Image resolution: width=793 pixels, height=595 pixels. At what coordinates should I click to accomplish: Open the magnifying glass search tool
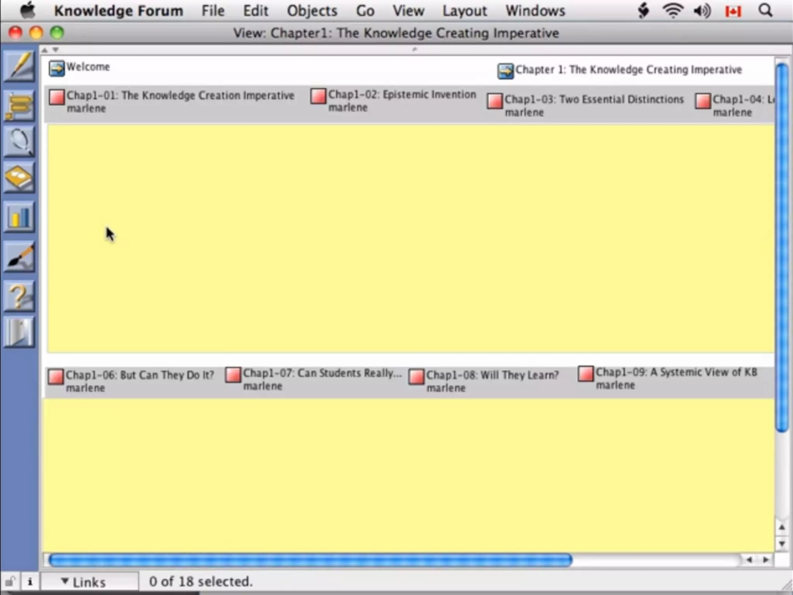(x=19, y=141)
